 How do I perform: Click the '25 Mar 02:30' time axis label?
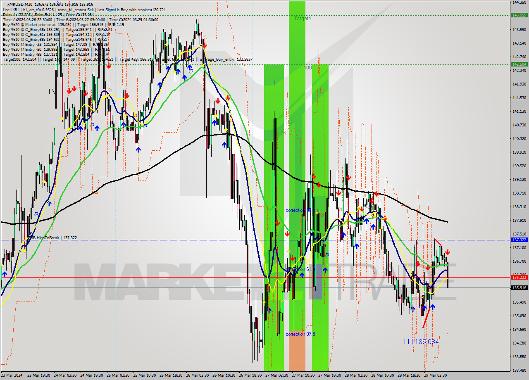click(118, 375)
